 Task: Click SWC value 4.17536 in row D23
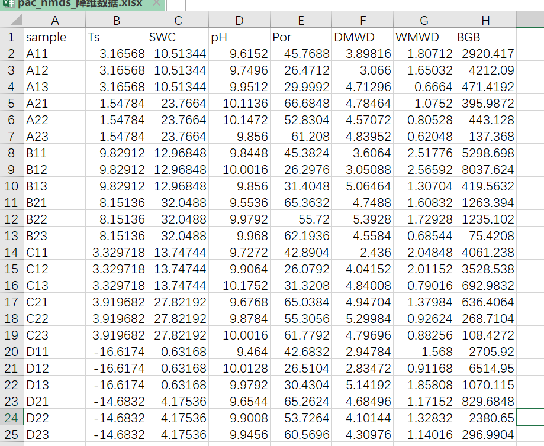[178, 434]
